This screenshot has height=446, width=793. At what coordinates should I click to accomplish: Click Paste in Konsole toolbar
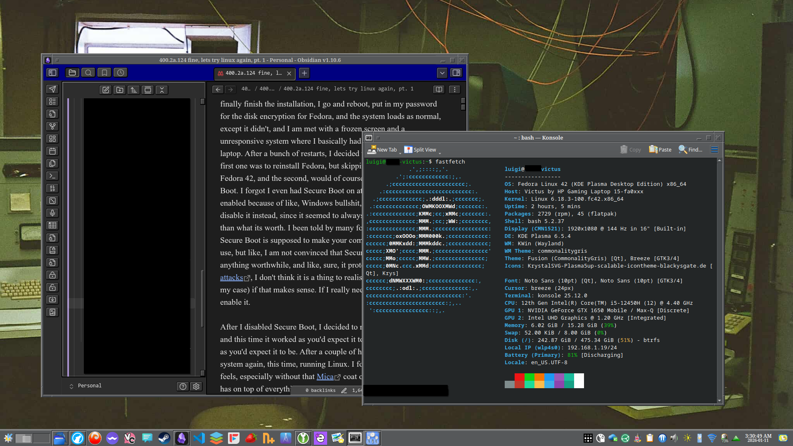coord(660,149)
